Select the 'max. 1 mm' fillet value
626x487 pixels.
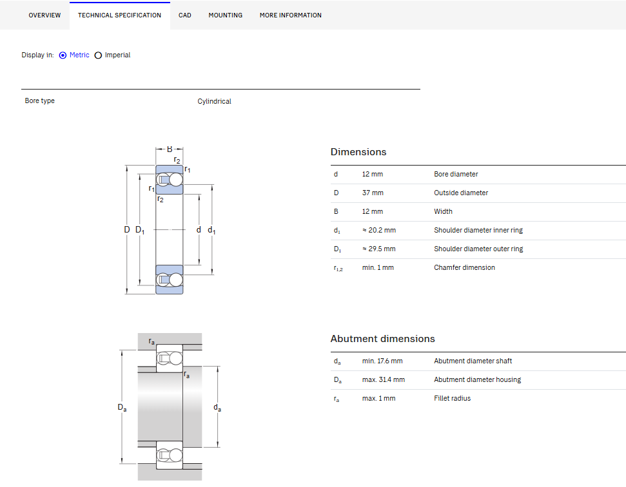point(378,398)
